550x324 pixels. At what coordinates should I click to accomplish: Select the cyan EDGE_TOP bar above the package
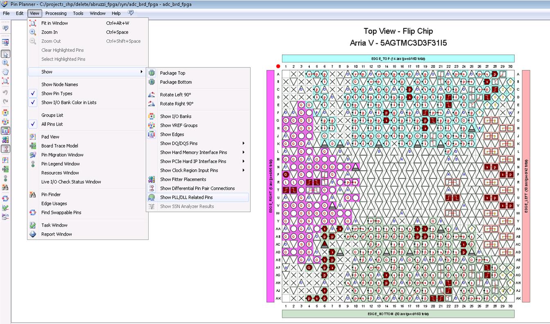398,59
